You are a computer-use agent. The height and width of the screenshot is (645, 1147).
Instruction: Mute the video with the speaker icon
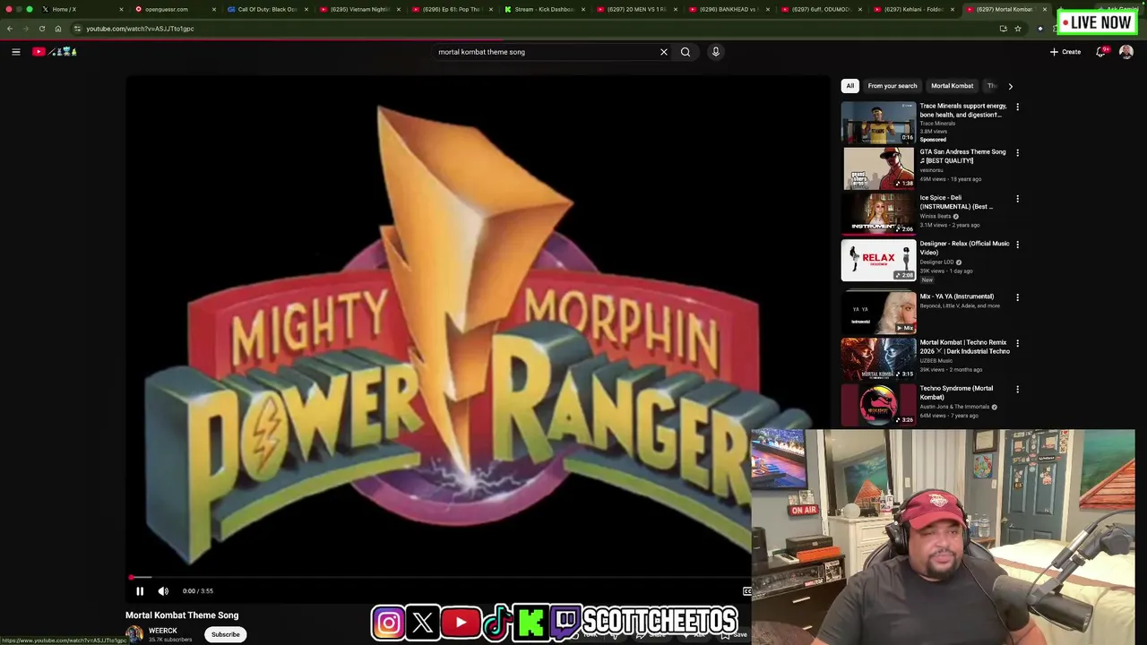(x=163, y=591)
